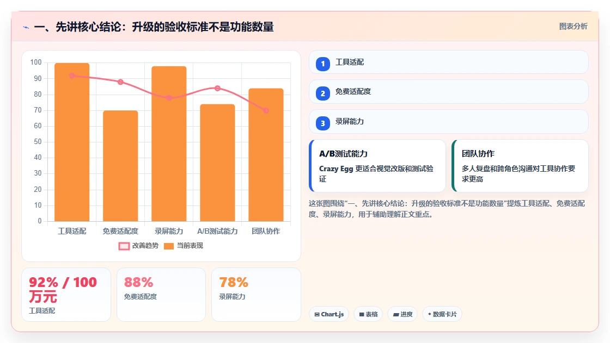Screen dimensions: 610x343
Task: Click the 表格 tag
Action: [368, 314]
